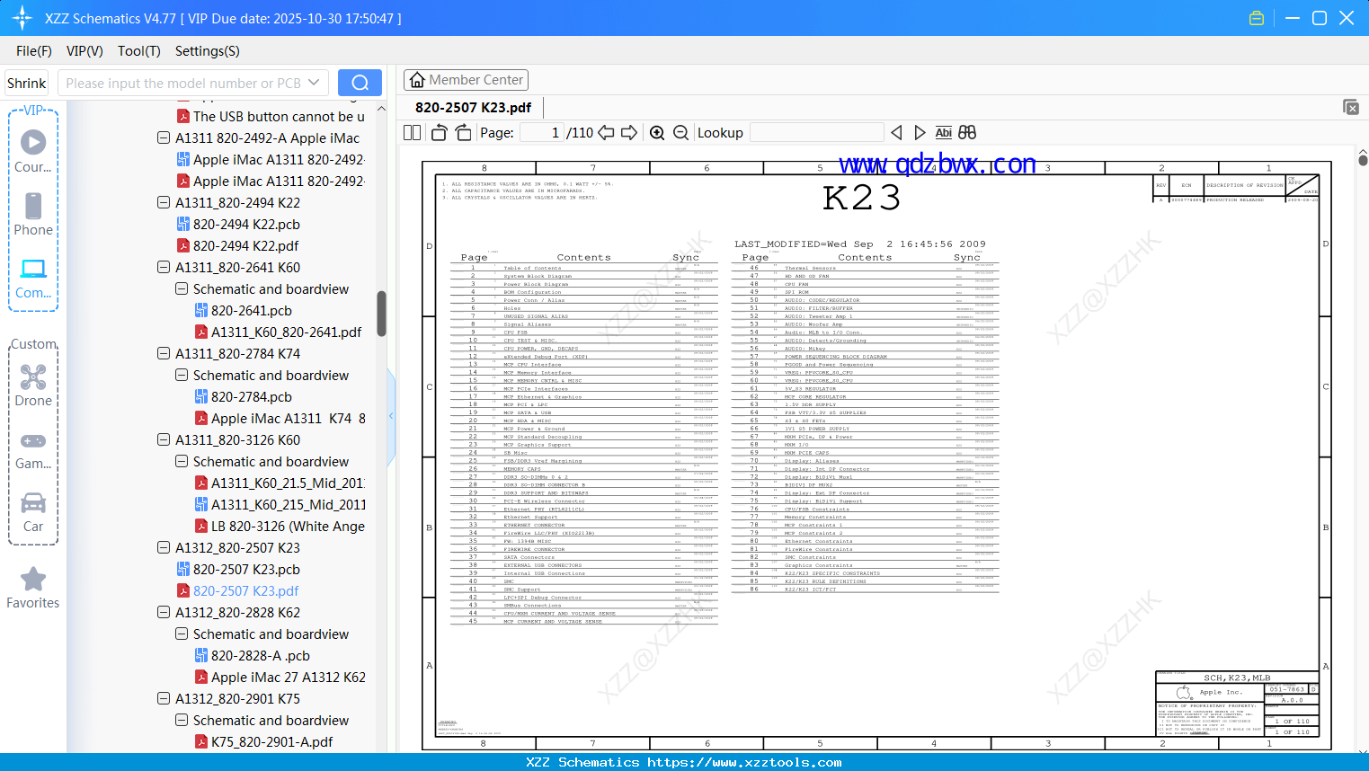Click the yellow icon in title bar

pyautogui.click(x=1257, y=18)
